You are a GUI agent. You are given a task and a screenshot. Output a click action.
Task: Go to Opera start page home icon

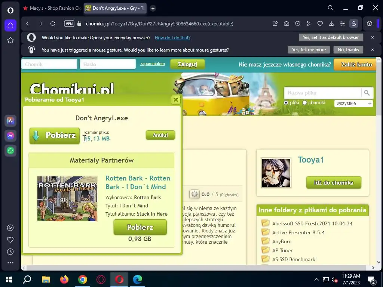(10, 25)
